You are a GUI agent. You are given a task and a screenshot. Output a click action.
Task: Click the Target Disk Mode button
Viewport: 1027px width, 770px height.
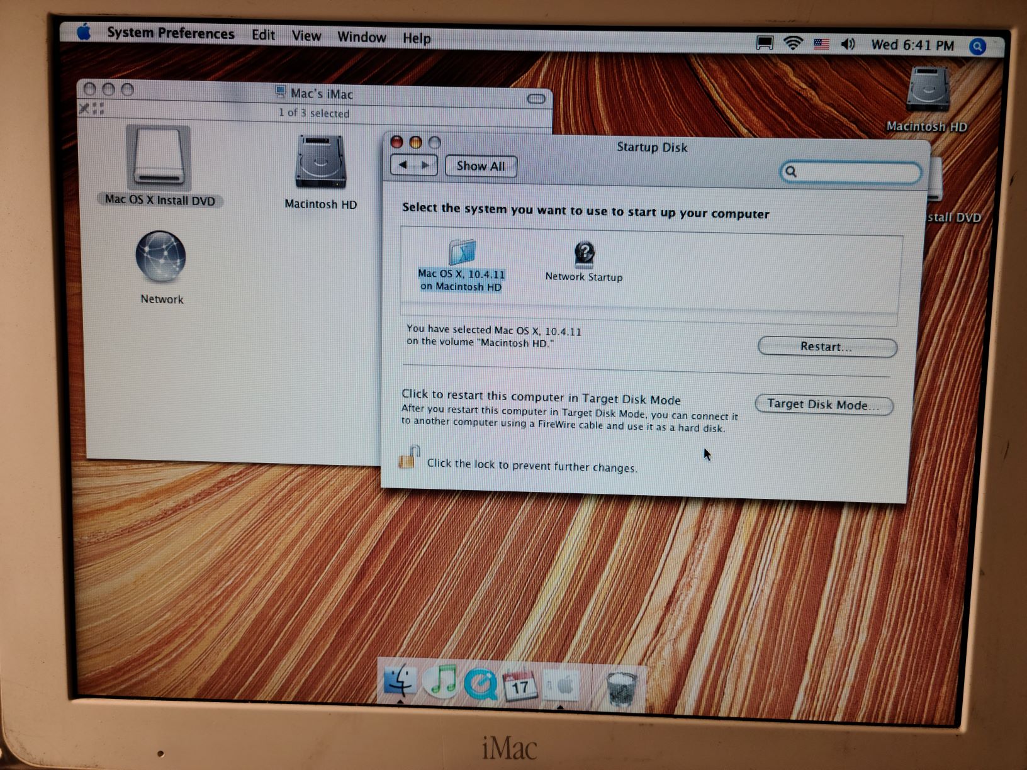824,405
